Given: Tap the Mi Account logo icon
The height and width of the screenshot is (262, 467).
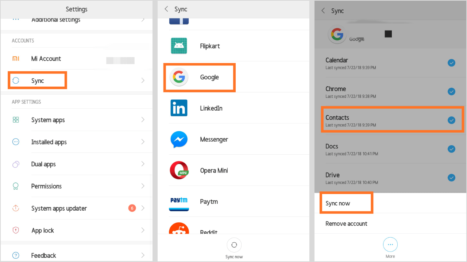Looking at the screenshot, I should pos(16,59).
